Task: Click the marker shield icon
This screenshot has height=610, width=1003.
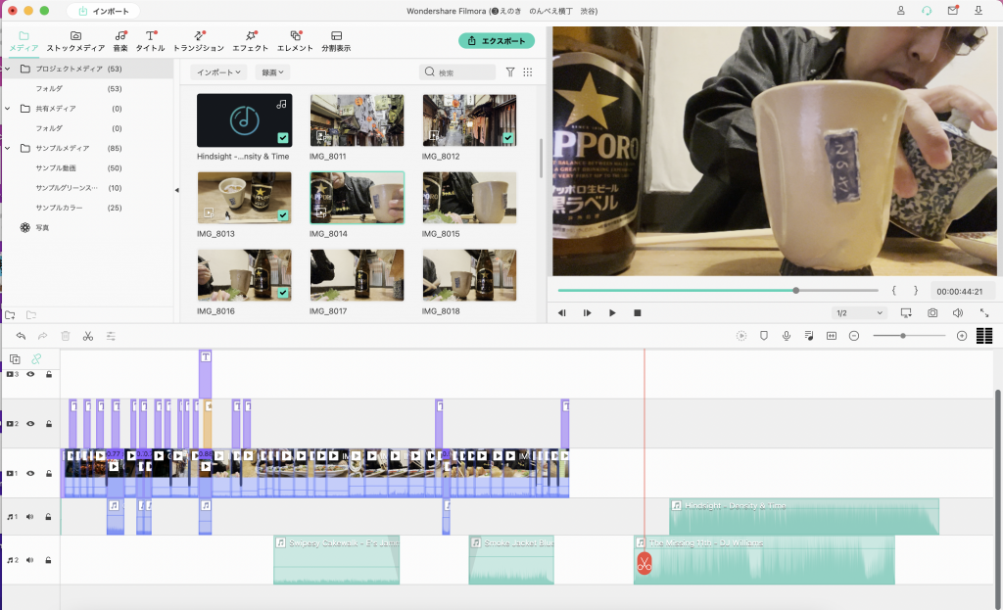Action: tap(764, 336)
